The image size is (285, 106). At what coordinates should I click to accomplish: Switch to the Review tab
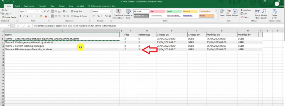coord(62,6)
